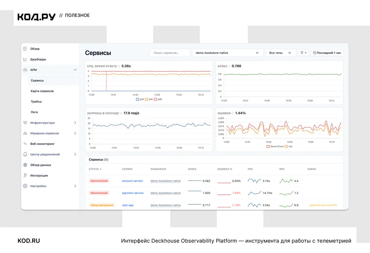The image size is (370, 253).
Task: Click the Apdex column header
Action: coord(192,169)
